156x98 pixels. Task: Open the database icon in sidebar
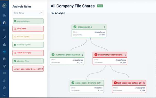[x=4, y=23]
